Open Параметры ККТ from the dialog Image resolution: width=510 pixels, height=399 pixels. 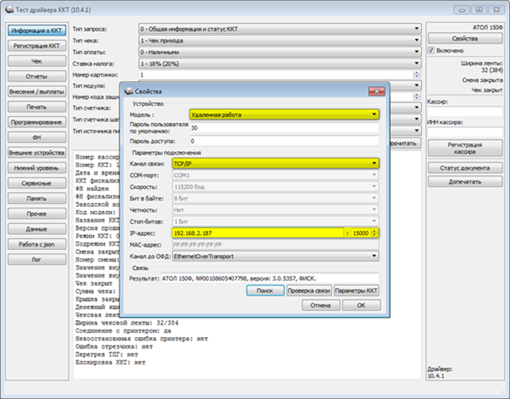357,290
